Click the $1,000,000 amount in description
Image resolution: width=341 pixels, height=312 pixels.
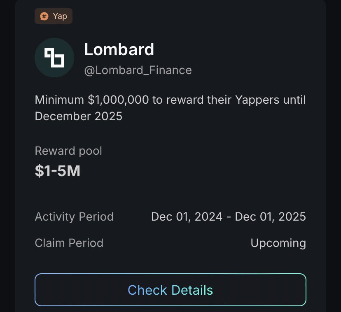[118, 100]
